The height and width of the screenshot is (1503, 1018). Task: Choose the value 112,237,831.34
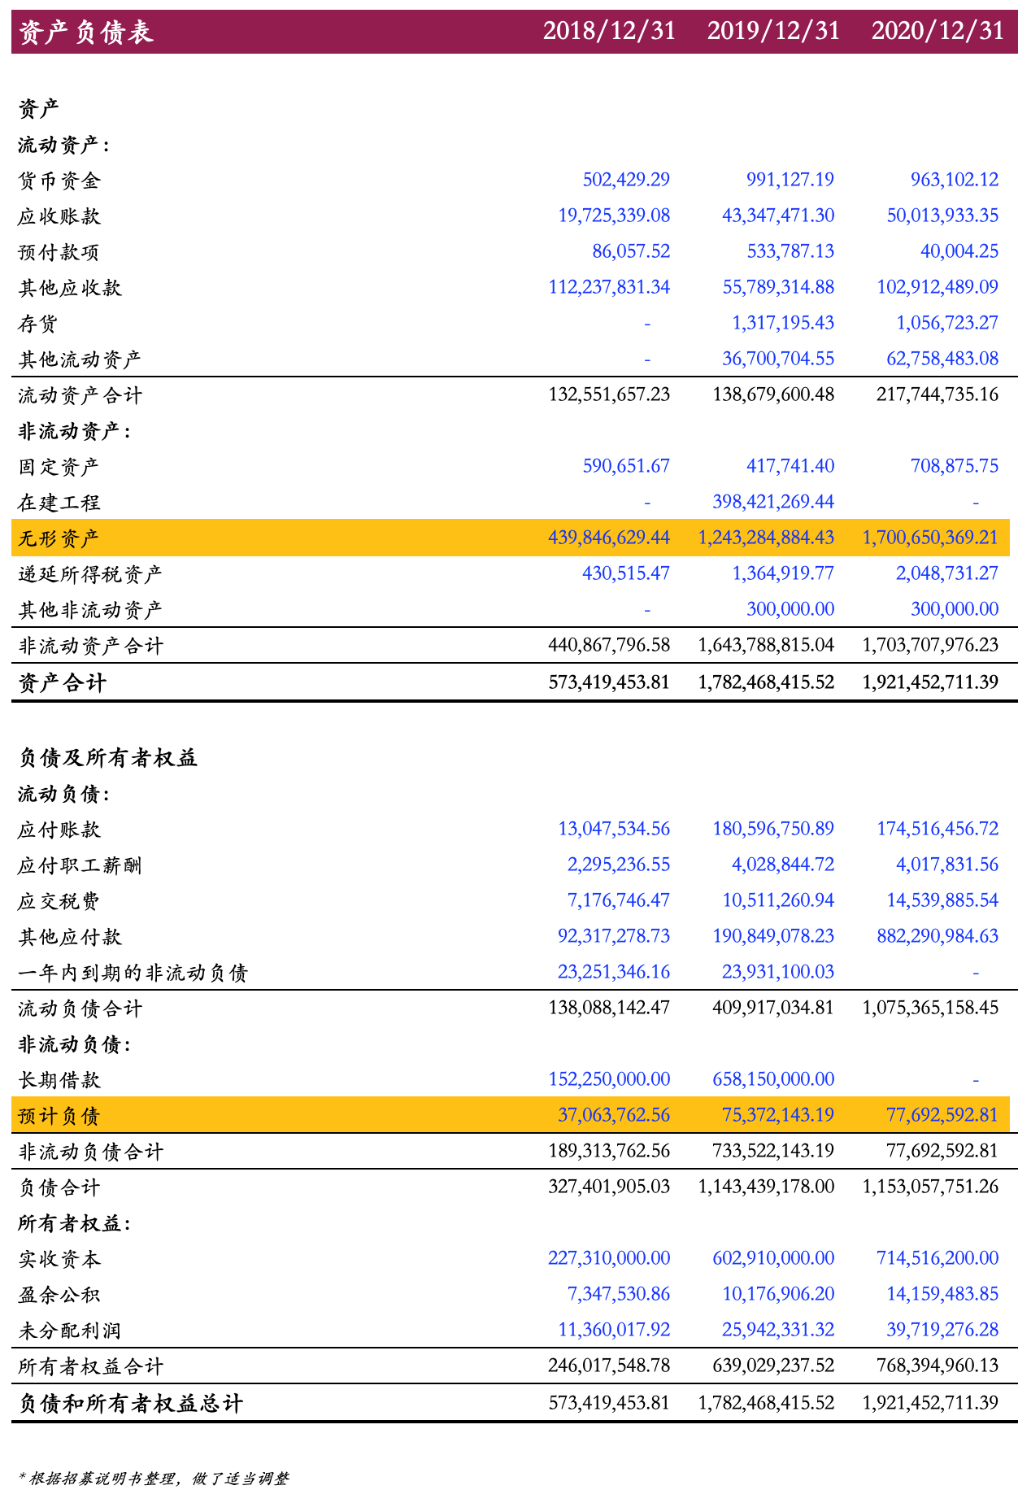coord(610,287)
